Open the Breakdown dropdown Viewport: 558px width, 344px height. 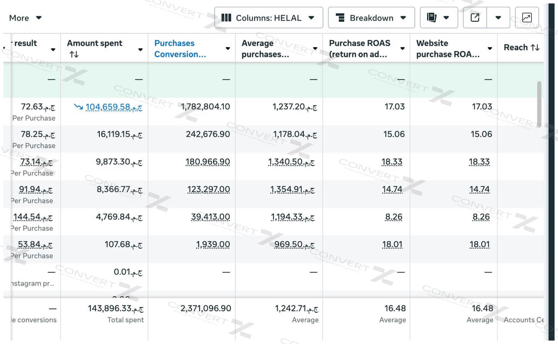coord(371,18)
